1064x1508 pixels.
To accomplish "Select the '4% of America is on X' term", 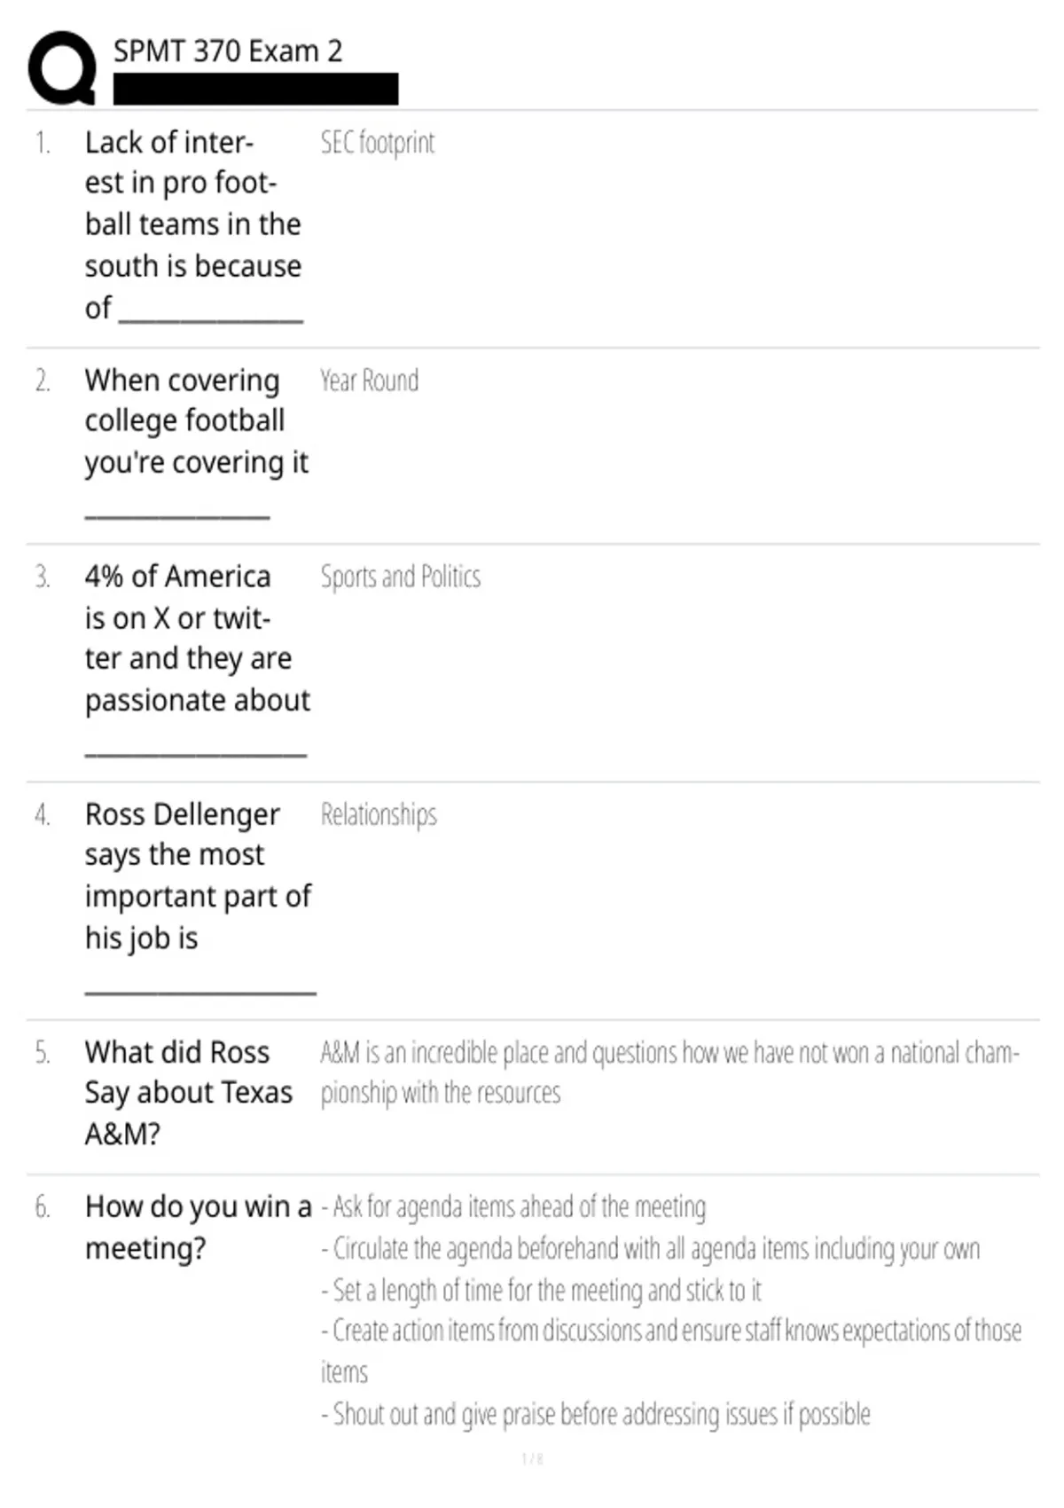I will [198, 659].
